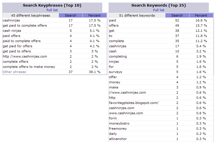
Task: Click the '45 different keyphrases' header cell
Action: tap(31, 15)
